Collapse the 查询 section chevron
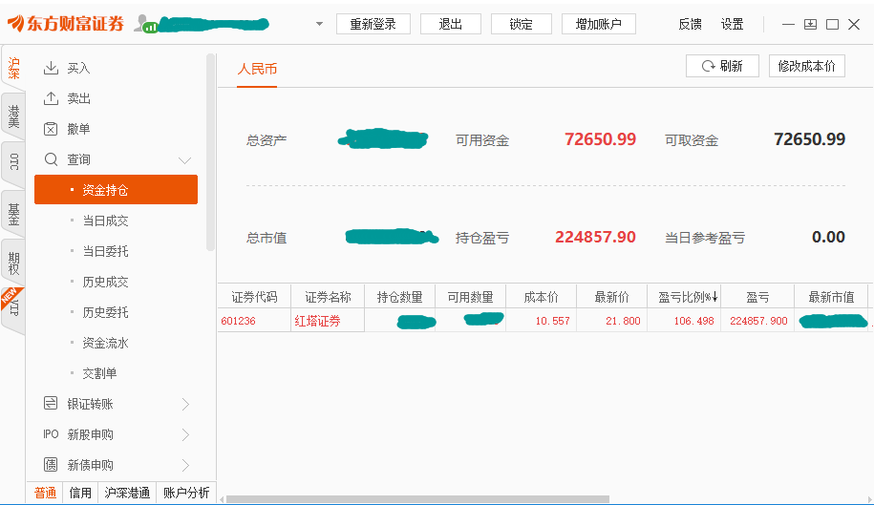Screen dimensions: 874x505 (x=184, y=160)
